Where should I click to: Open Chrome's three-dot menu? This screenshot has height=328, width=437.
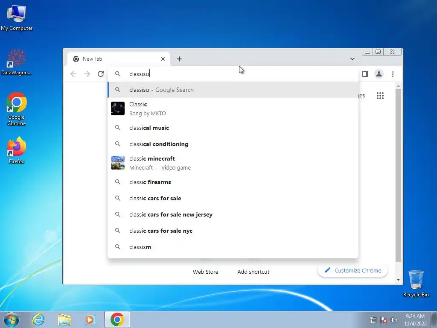[x=393, y=74]
